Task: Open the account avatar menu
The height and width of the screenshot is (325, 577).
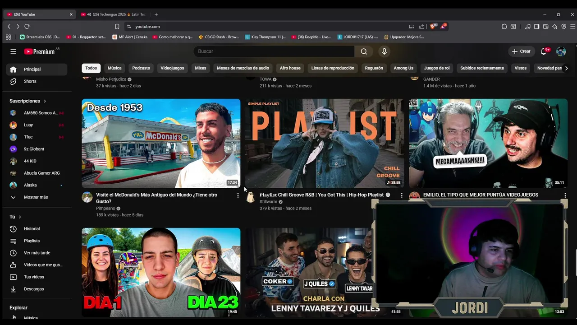Action: [561, 51]
